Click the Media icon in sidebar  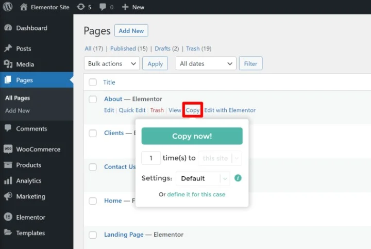tap(8, 64)
